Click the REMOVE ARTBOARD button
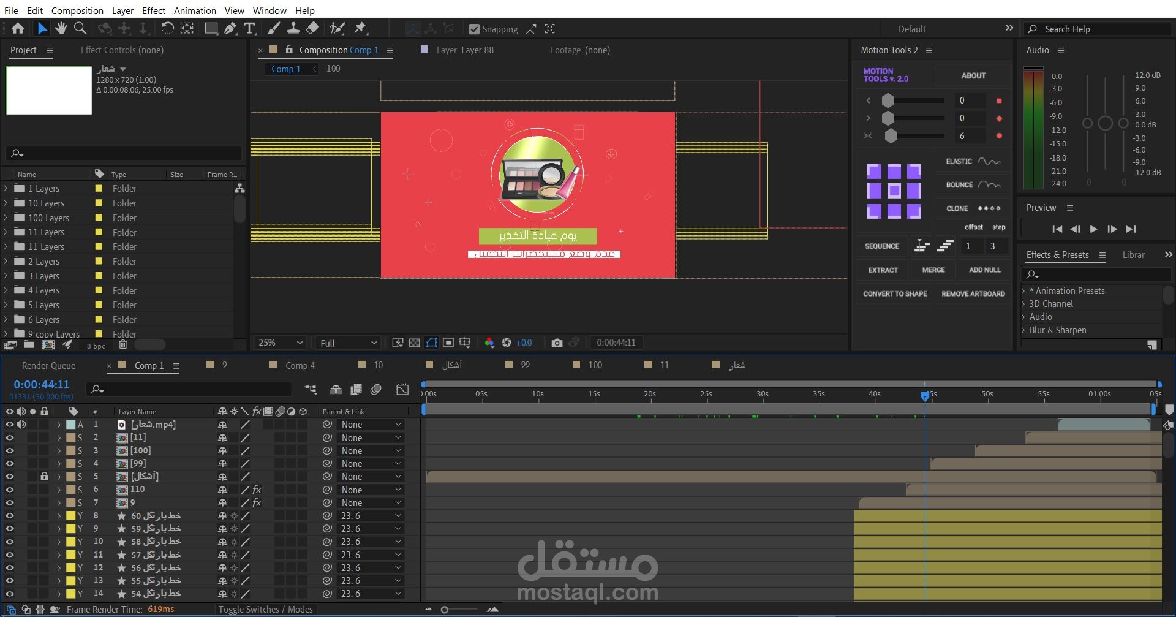This screenshot has height=617, width=1176. pyautogui.click(x=973, y=293)
